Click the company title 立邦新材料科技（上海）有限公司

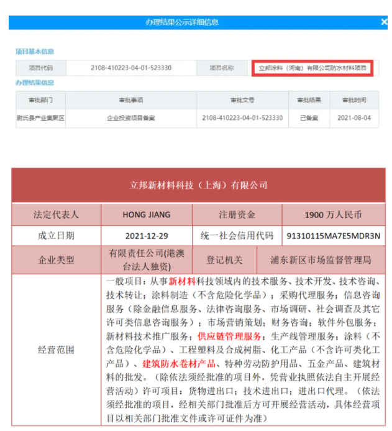198,185
